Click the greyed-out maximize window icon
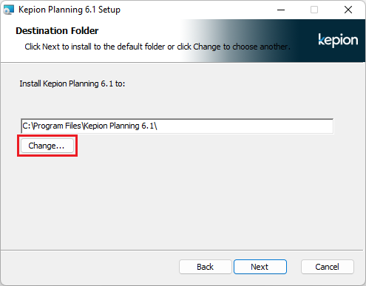Viewport: 366px width, 286px height. tap(314, 10)
